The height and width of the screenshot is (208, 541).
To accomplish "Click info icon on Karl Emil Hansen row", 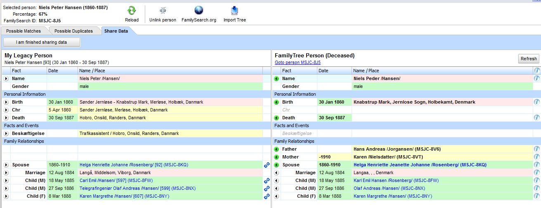I will coord(537,180).
